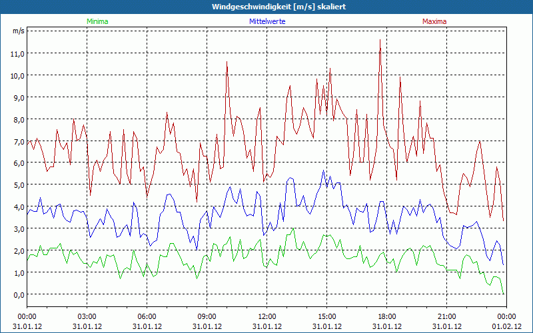
Task: Click the Maxima legend label
Action: pyautogui.click(x=434, y=21)
